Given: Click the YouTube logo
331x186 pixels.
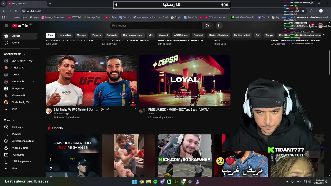Looking at the screenshot, I should [20, 26].
